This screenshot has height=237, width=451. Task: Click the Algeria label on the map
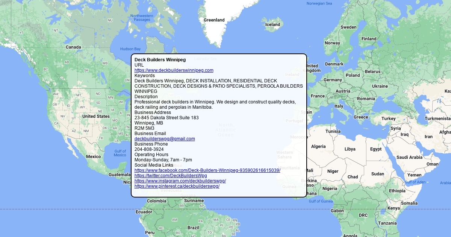(x=318, y=146)
